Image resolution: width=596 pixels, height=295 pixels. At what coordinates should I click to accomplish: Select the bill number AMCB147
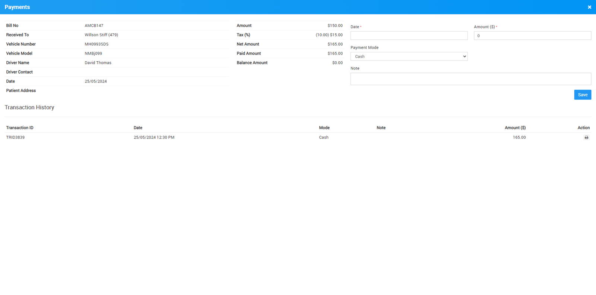[x=94, y=26]
